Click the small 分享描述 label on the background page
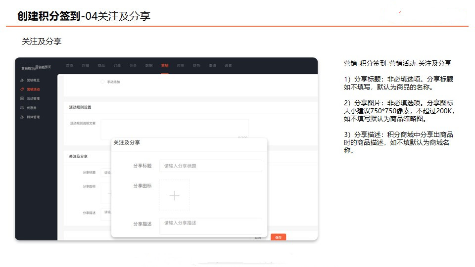Image resolution: width=475 pixels, height=267 pixels. click(89, 213)
